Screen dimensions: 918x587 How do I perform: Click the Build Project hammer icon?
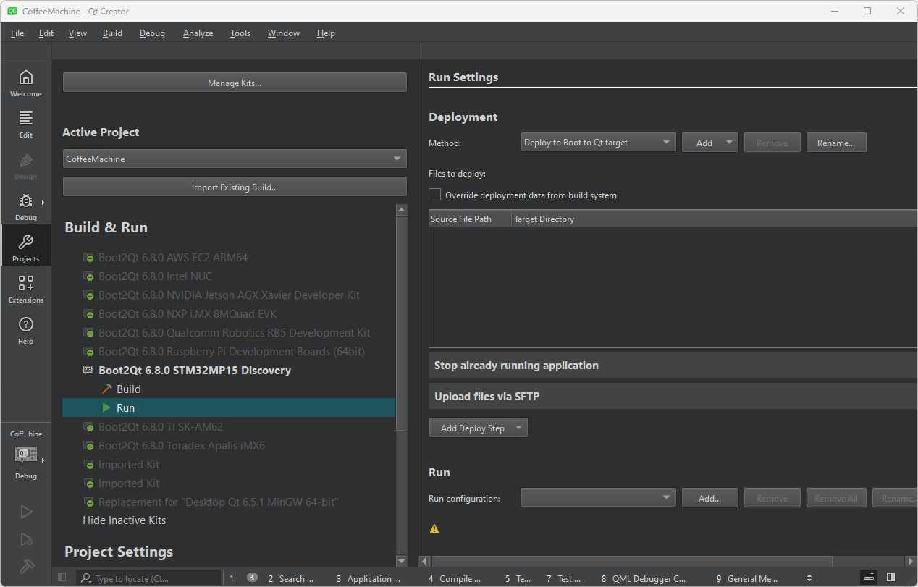[x=26, y=566]
